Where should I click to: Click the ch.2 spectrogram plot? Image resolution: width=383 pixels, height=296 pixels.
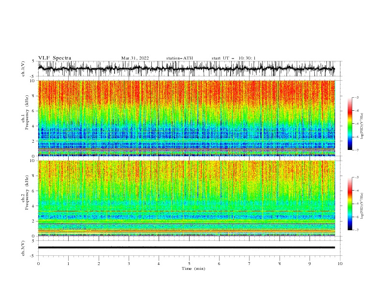tap(187, 198)
